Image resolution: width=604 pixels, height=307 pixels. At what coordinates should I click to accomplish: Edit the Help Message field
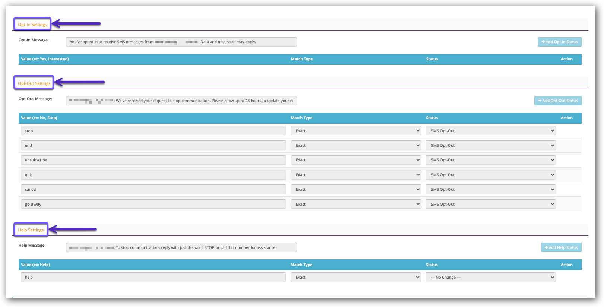coord(181,247)
